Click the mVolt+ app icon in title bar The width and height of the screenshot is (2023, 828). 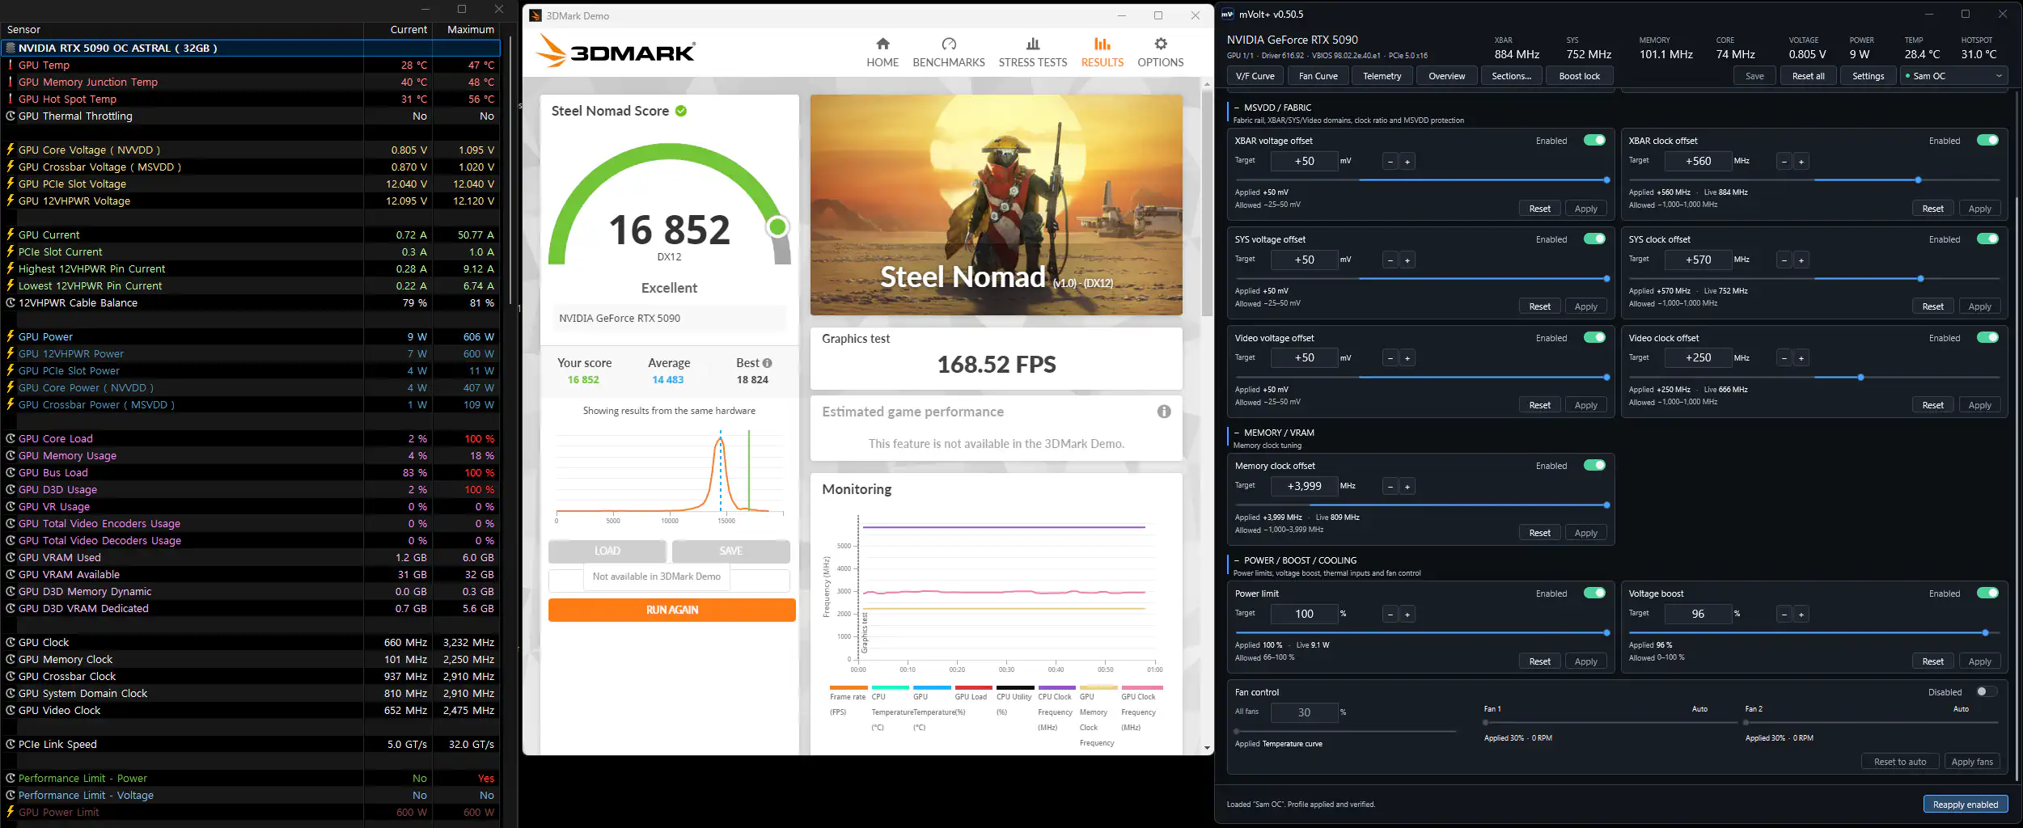pyautogui.click(x=1228, y=14)
